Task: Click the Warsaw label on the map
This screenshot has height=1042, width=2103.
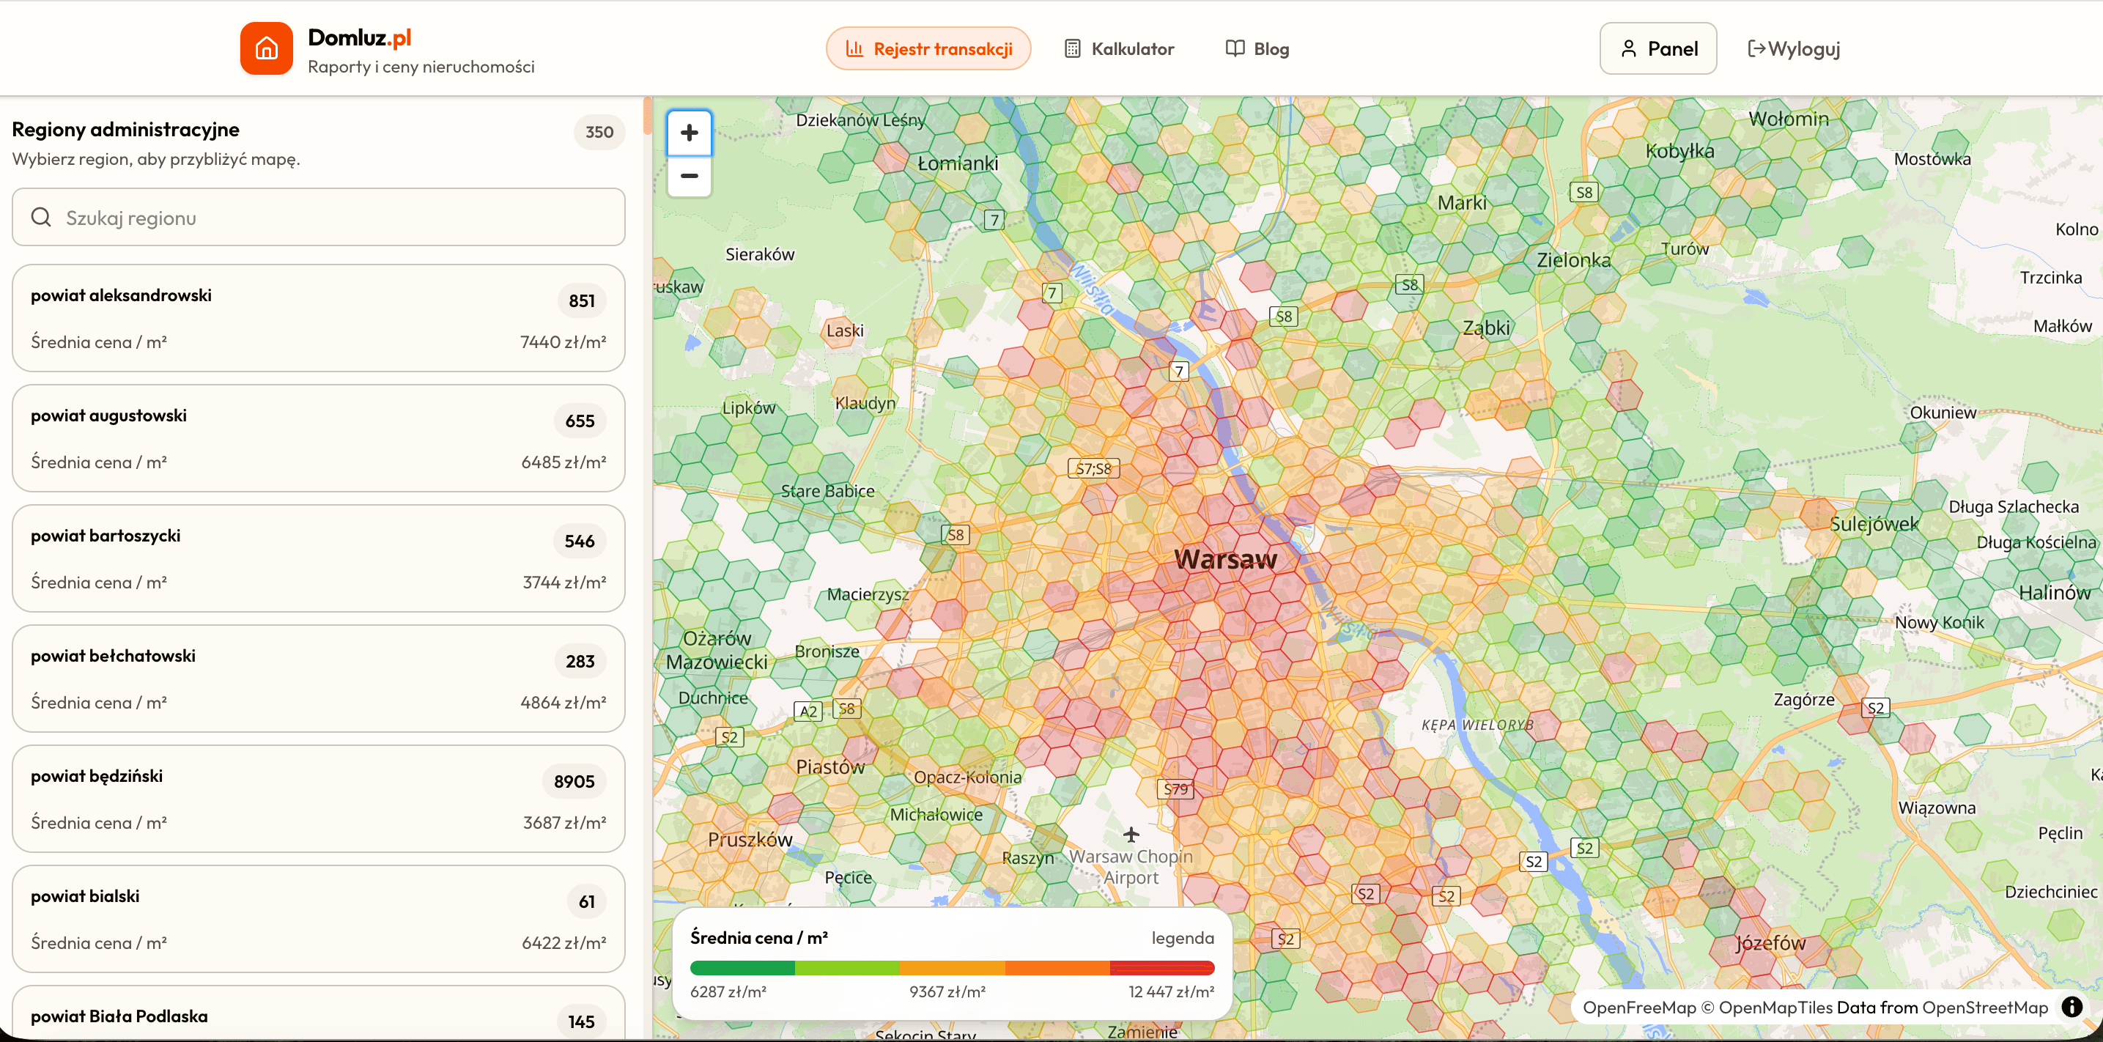Action: coord(1225,558)
